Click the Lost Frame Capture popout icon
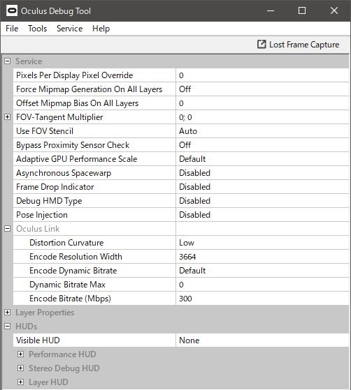Screen dimensions: 351x390 [x=262, y=45]
